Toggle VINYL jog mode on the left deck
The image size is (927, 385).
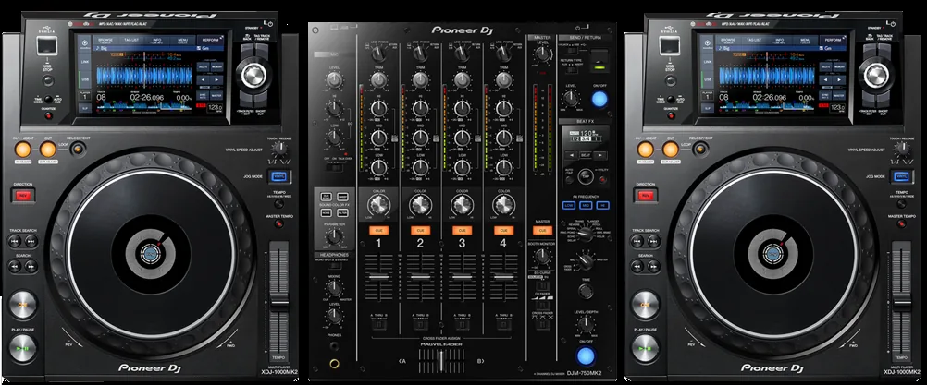pyautogui.click(x=279, y=175)
